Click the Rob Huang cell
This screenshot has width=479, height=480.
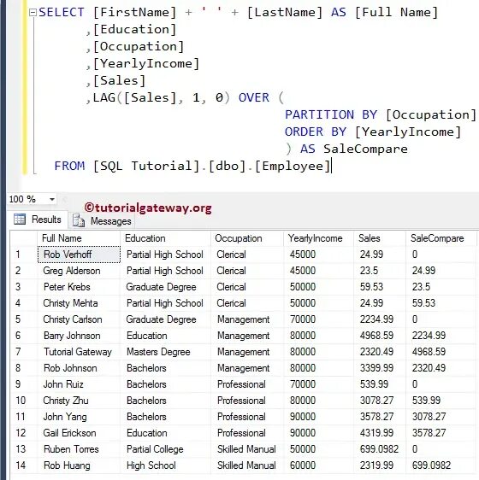79,465
